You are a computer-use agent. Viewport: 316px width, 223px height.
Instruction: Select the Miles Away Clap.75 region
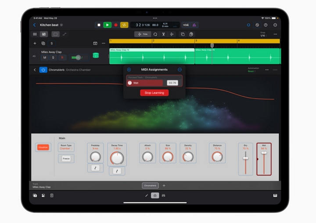pos(237,56)
